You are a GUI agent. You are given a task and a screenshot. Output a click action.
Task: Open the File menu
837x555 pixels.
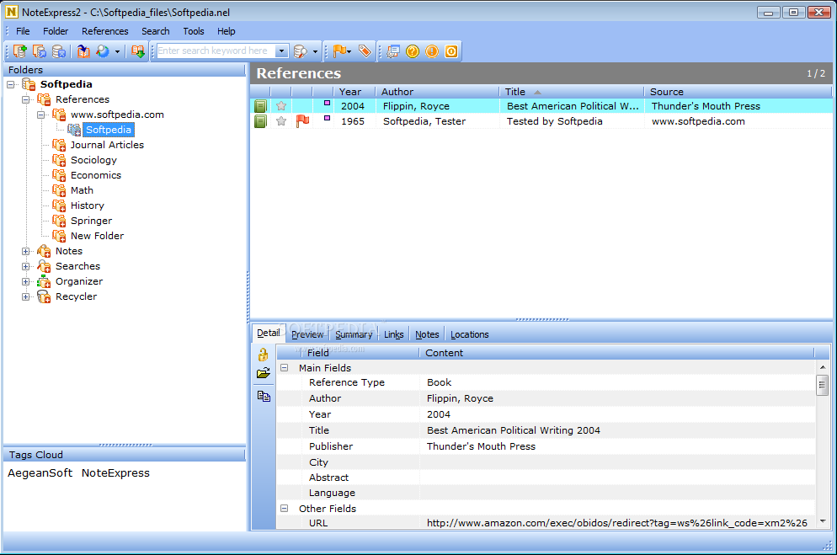coord(23,31)
